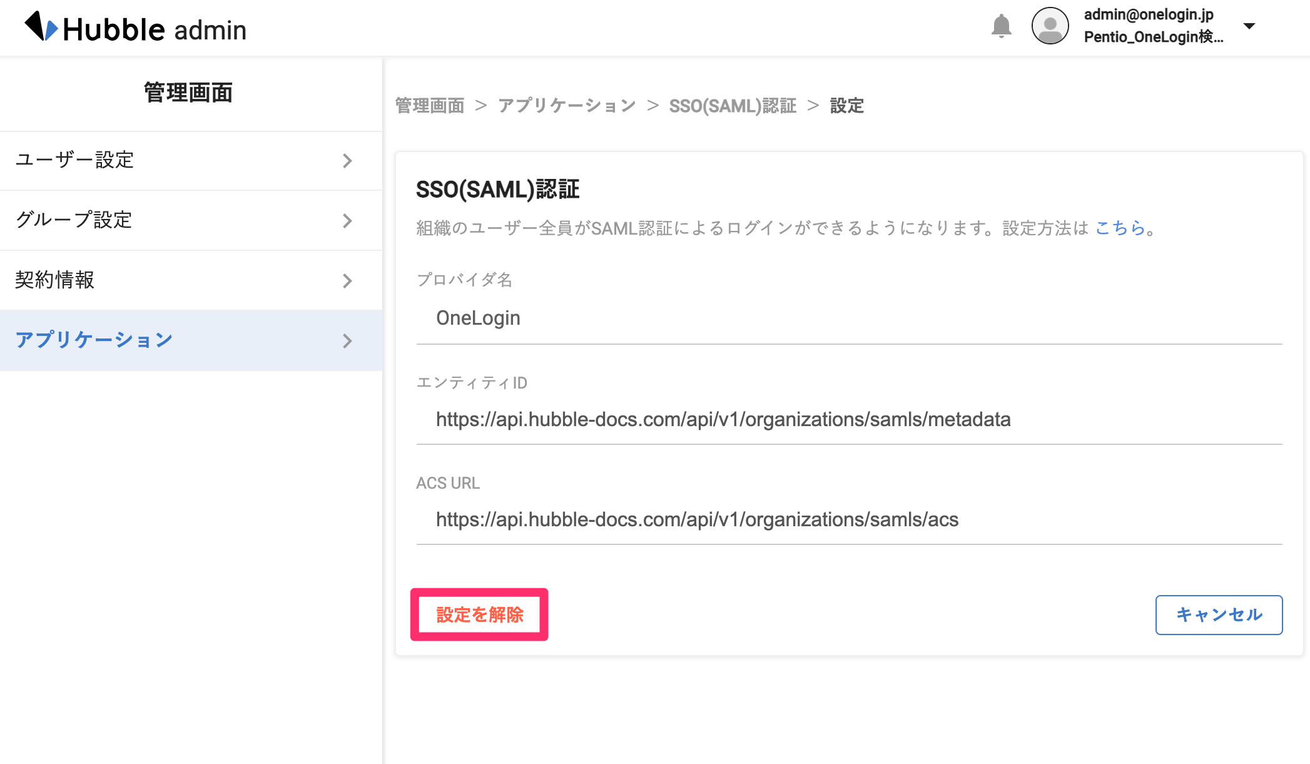Image resolution: width=1310 pixels, height=764 pixels.
Task: Click the 設定を解除 button
Action: (x=480, y=614)
